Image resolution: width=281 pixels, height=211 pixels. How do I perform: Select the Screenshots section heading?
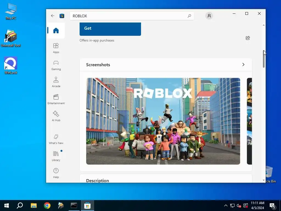tap(98, 65)
